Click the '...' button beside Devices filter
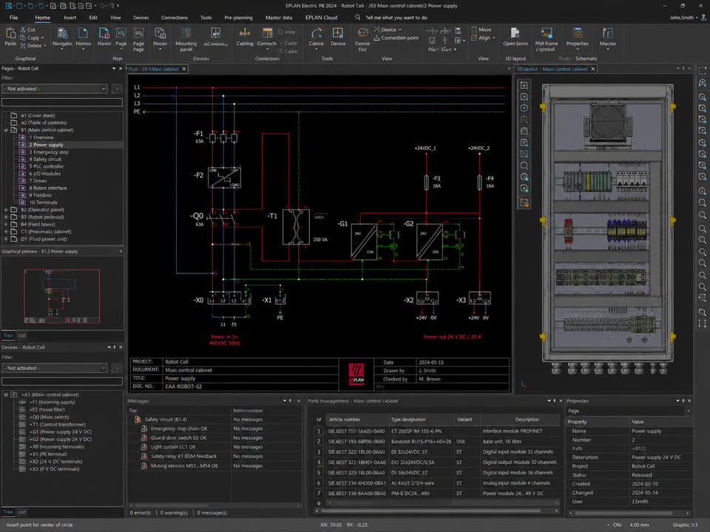 tap(117, 368)
